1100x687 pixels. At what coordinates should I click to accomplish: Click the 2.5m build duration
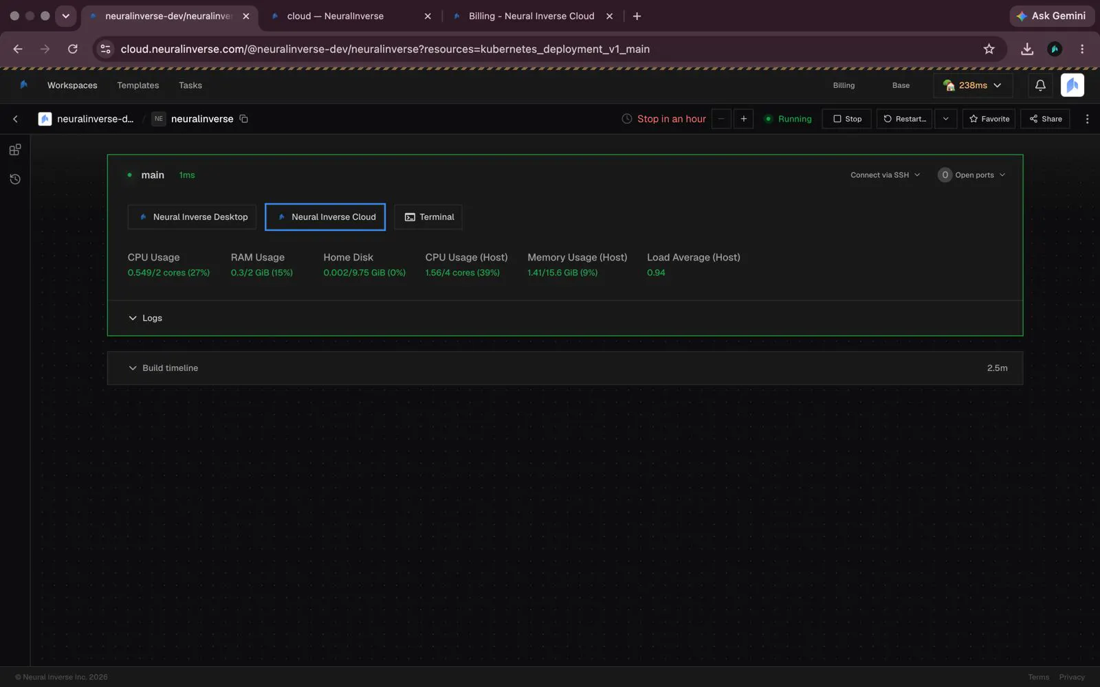[x=998, y=368]
